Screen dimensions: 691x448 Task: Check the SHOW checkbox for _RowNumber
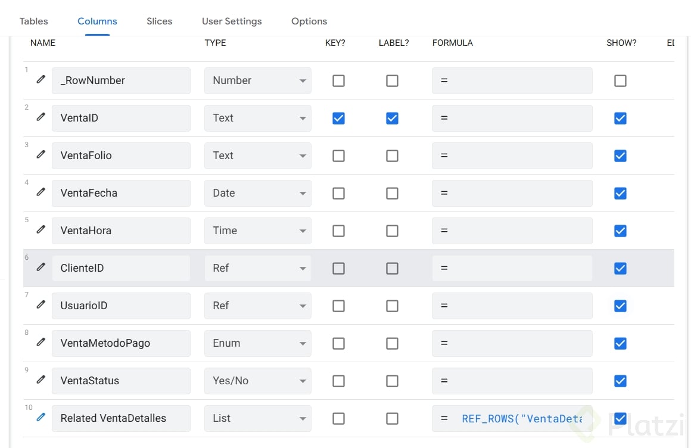pyautogui.click(x=620, y=80)
